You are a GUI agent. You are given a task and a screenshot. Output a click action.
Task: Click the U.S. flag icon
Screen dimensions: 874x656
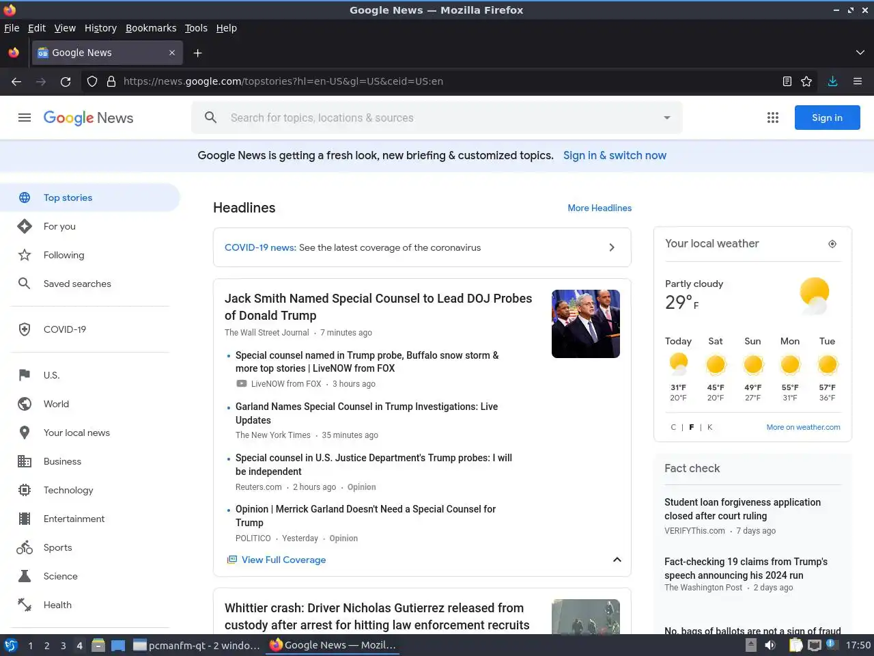25,375
